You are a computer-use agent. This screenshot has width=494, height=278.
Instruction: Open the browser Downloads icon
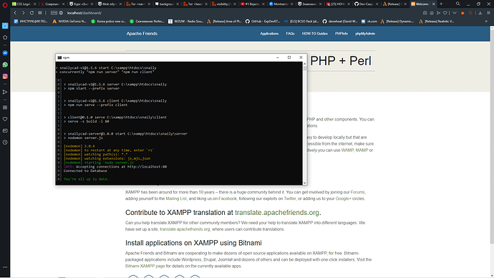click(x=480, y=13)
